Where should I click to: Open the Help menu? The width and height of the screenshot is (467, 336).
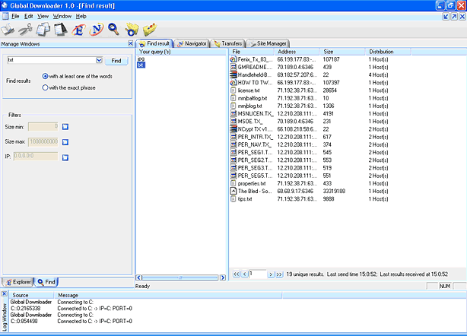tap(81, 16)
